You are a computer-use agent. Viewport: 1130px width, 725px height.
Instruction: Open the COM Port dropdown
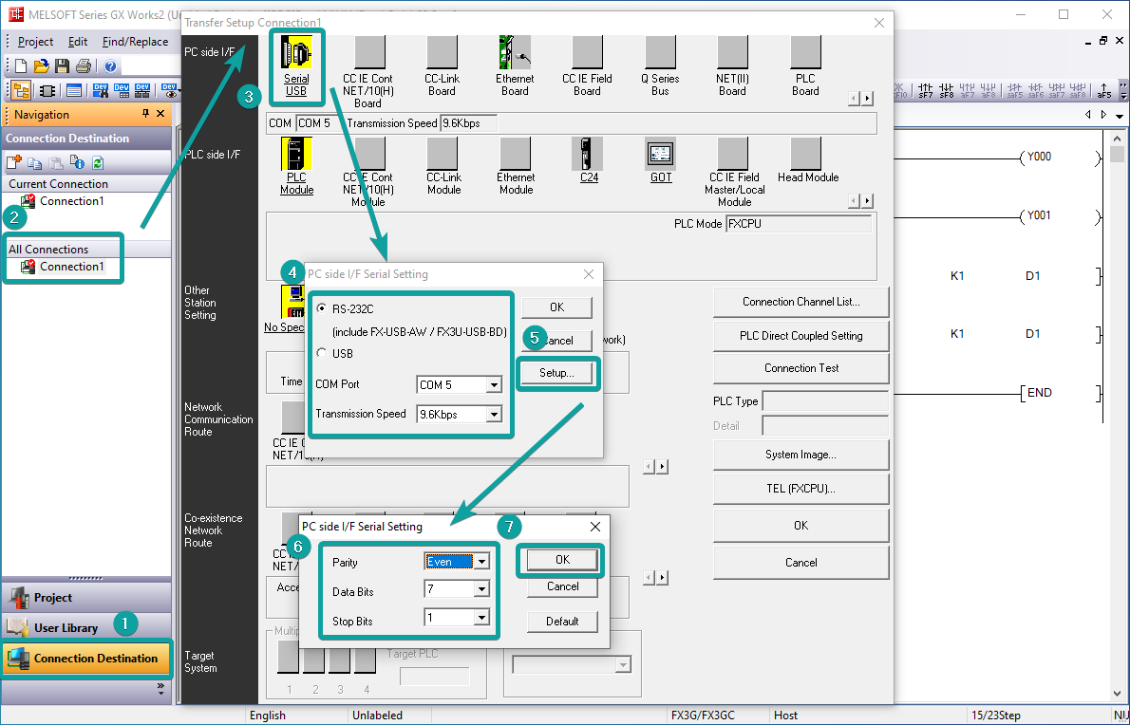pyautogui.click(x=493, y=385)
